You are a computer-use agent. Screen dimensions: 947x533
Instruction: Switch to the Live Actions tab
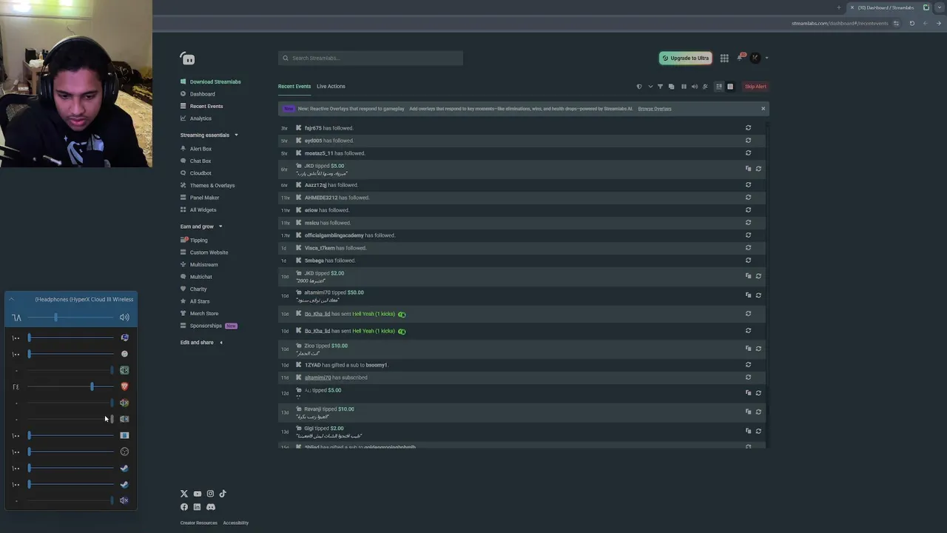(331, 87)
